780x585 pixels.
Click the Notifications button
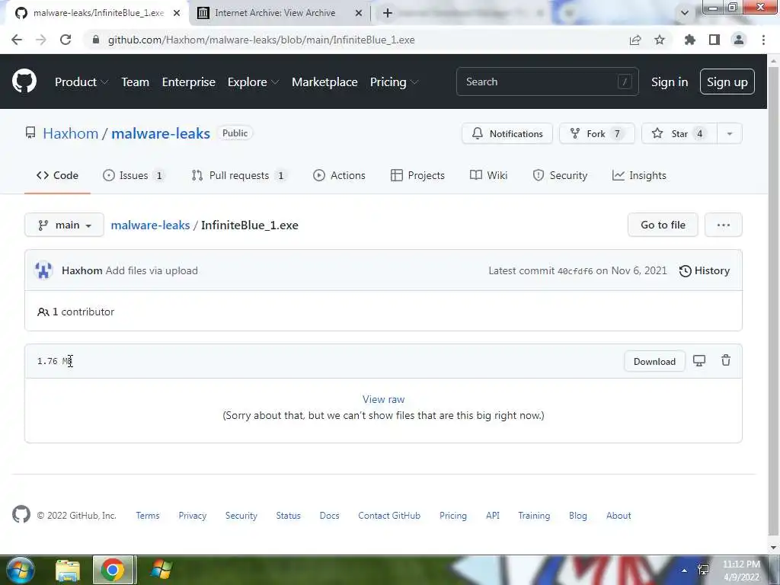pos(507,133)
